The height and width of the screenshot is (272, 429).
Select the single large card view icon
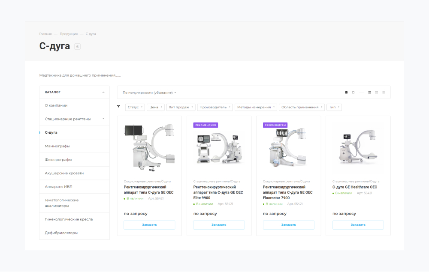tap(353, 92)
